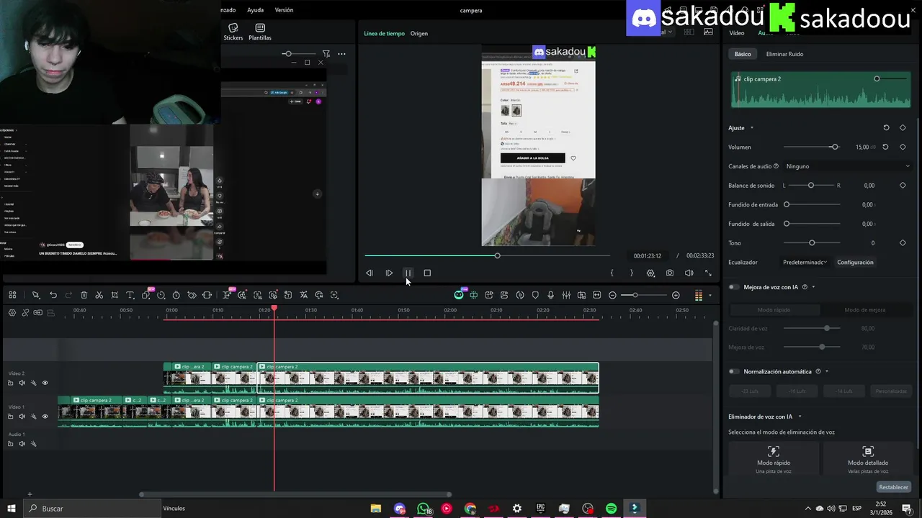Click the Balance de sonido slider handle
This screenshot has width=922, height=518.
pos(811,186)
